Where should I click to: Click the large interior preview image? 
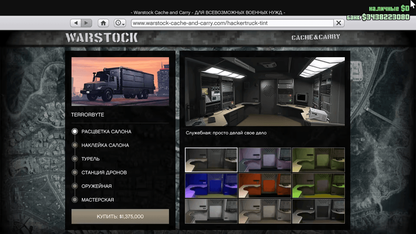(x=265, y=91)
